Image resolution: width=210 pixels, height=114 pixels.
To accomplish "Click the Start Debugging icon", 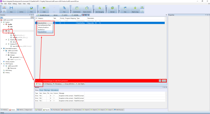I will click(100, 9).
